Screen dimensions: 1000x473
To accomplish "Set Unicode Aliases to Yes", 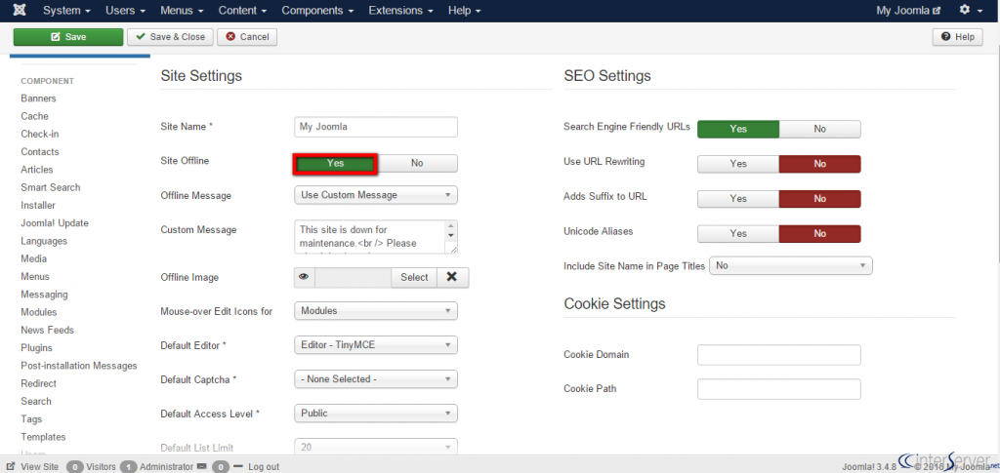I will (x=738, y=234).
